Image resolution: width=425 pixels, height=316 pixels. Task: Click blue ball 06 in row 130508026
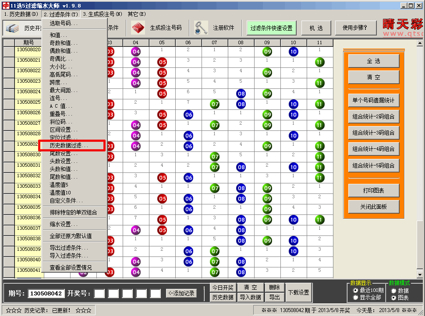point(189,115)
